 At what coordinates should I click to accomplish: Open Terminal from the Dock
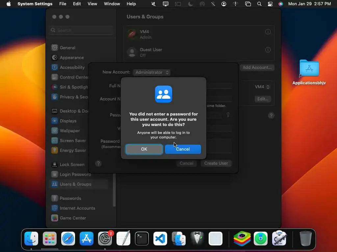142,239
